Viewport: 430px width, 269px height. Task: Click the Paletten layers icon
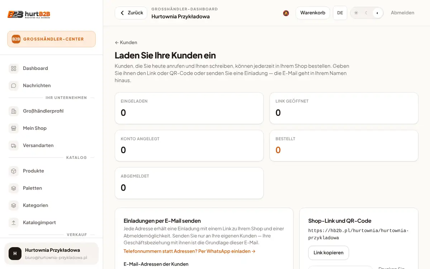coord(14,188)
